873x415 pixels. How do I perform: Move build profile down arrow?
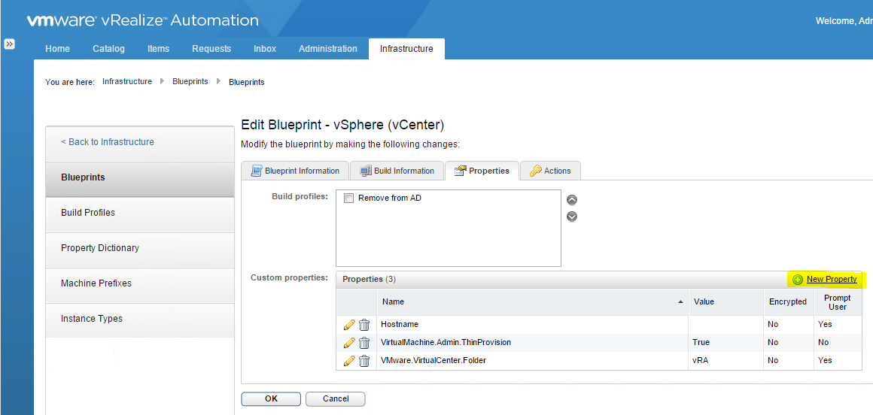click(x=572, y=217)
